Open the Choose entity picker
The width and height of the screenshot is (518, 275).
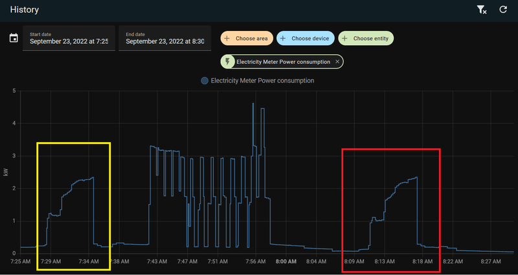pyautogui.click(x=366, y=38)
